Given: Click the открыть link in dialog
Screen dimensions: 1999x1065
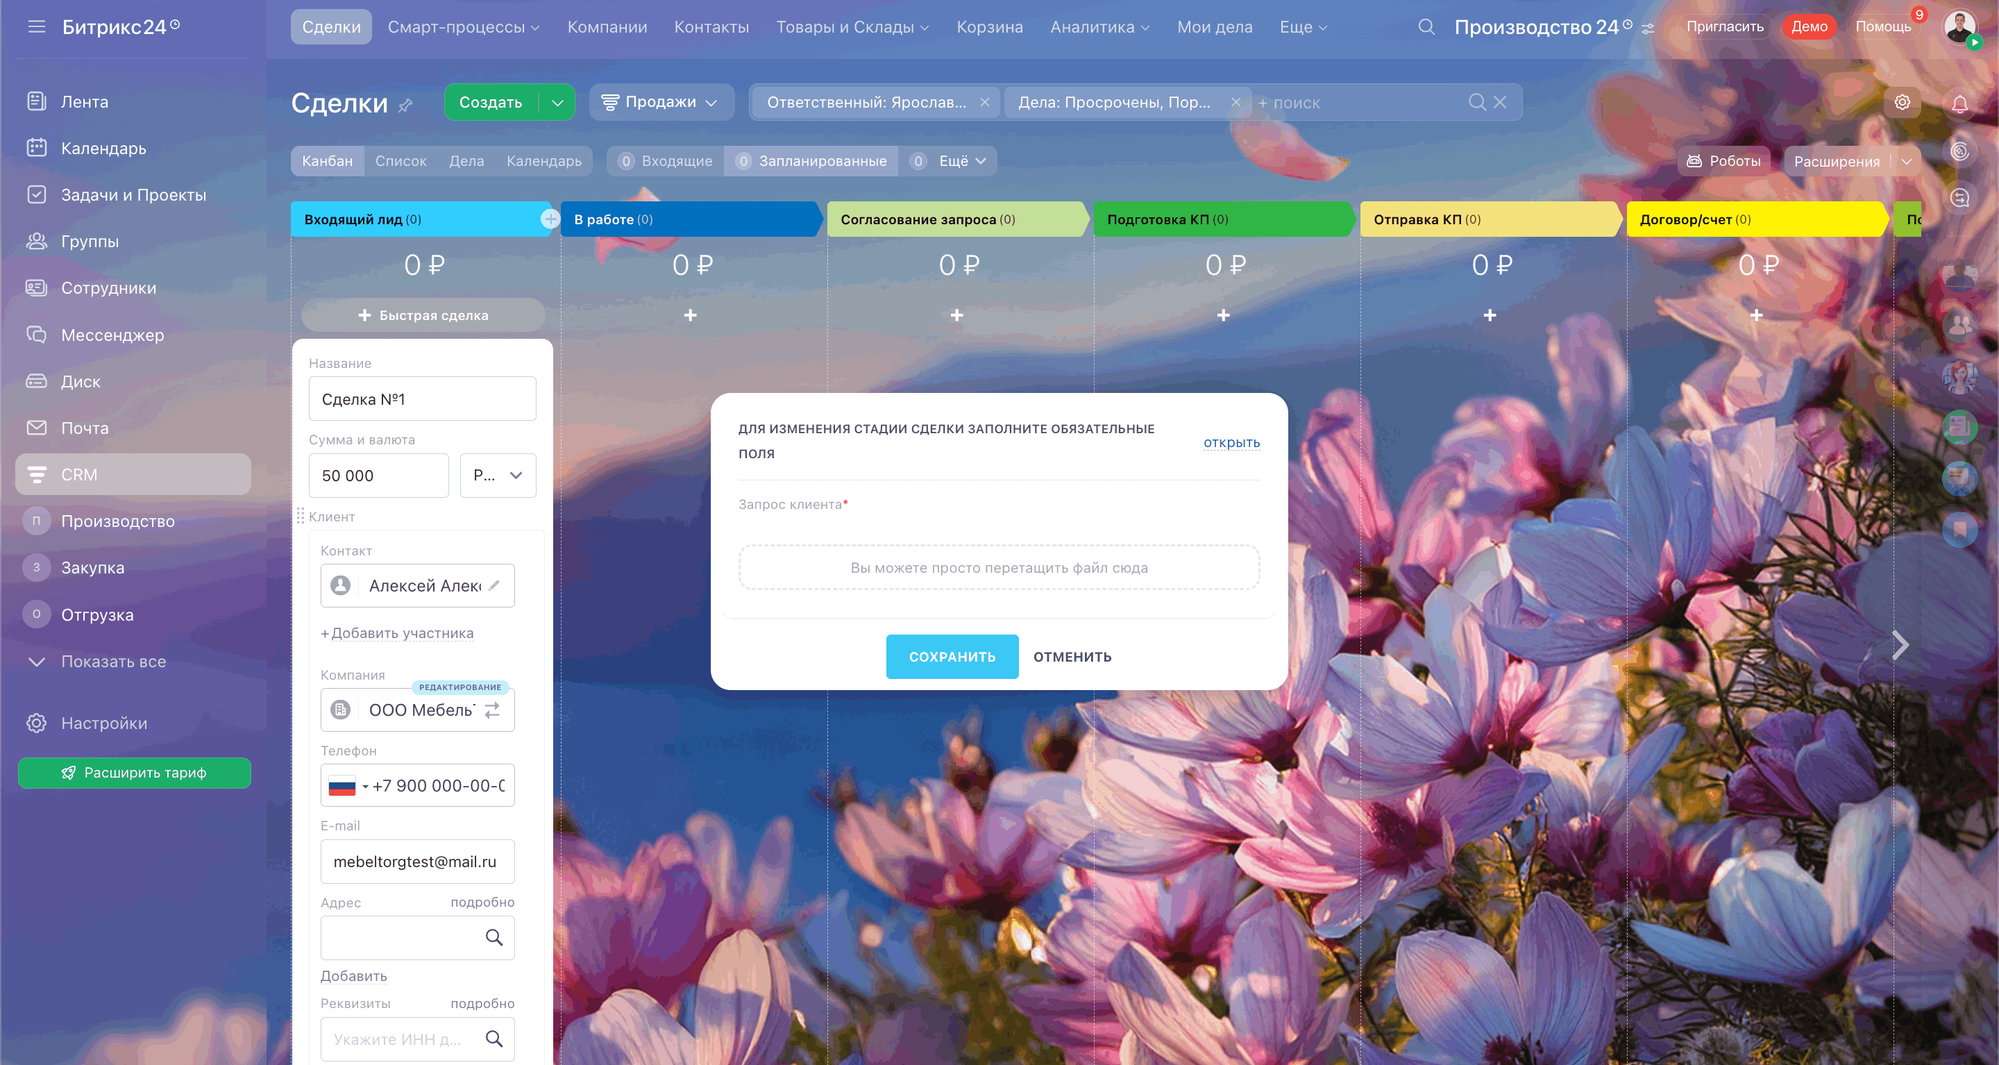Looking at the screenshot, I should (1231, 442).
